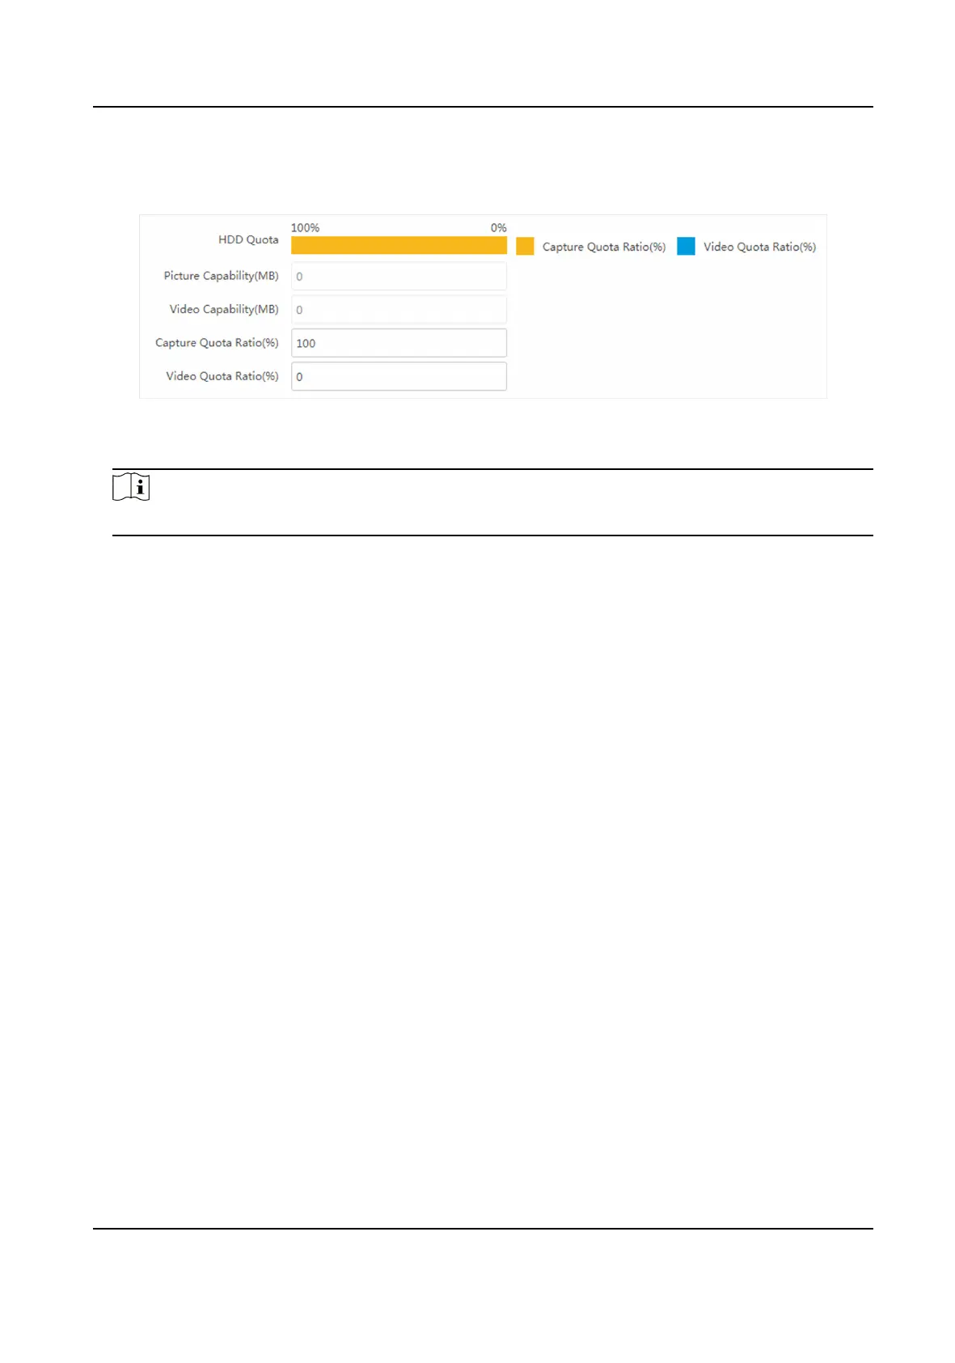This screenshot has height=1363, width=955.
Task: Click the 0% marker above the quota bar
Action: 498,228
